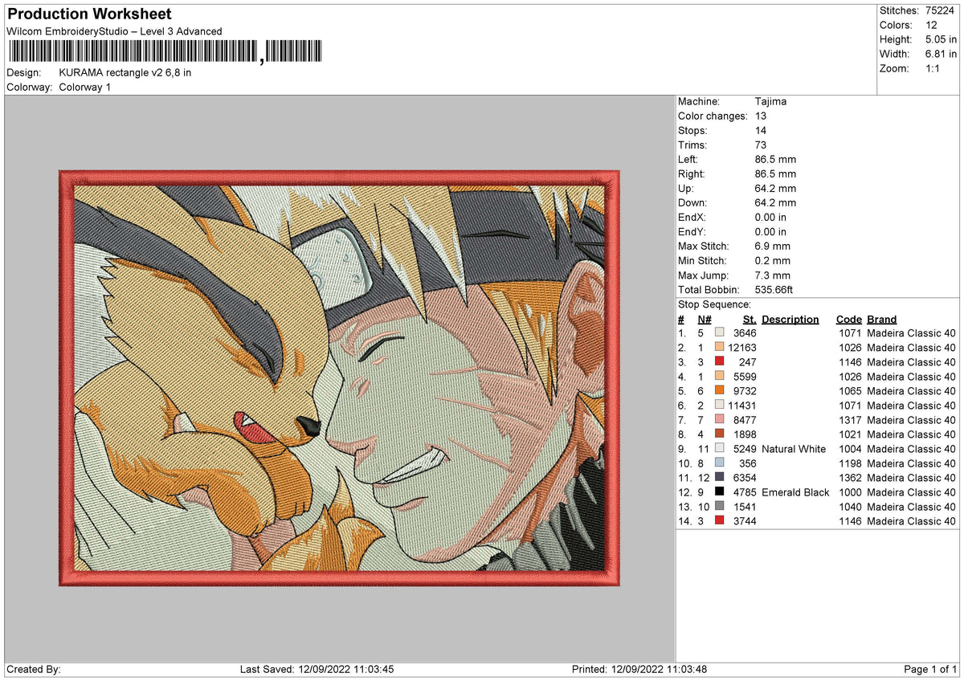
Task: Click the barcode at the top
Action: click(164, 53)
